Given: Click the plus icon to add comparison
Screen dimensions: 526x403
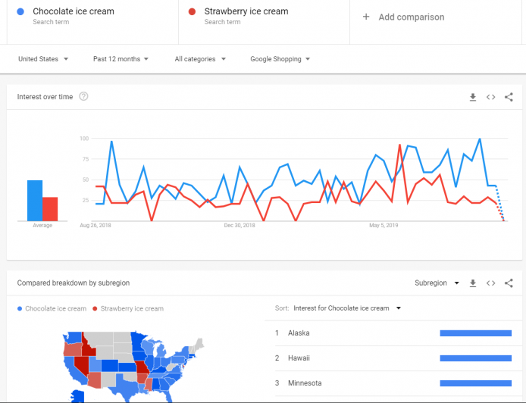Looking at the screenshot, I should pos(366,17).
